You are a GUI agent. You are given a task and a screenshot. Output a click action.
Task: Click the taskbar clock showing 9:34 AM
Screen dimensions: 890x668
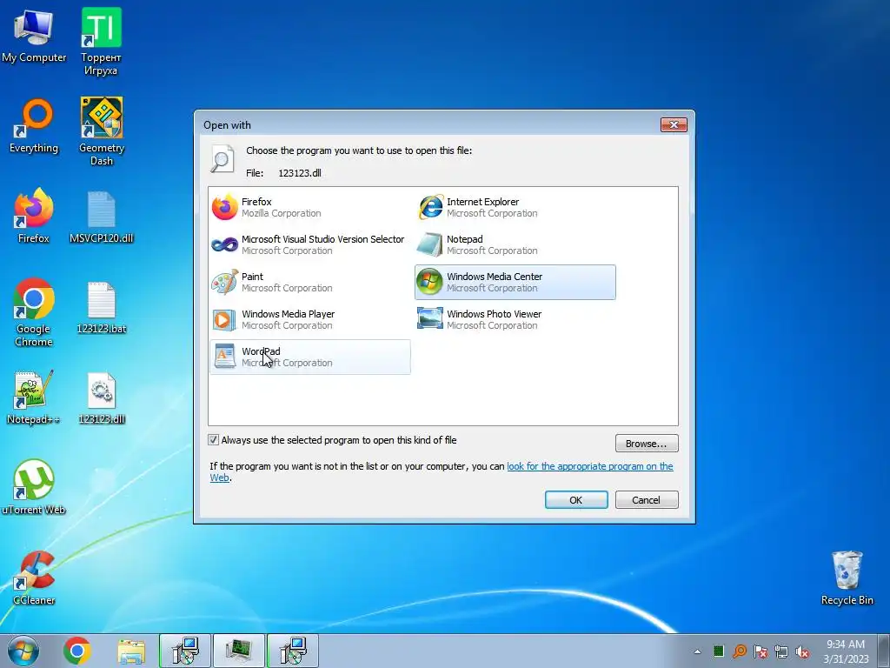(846, 651)
